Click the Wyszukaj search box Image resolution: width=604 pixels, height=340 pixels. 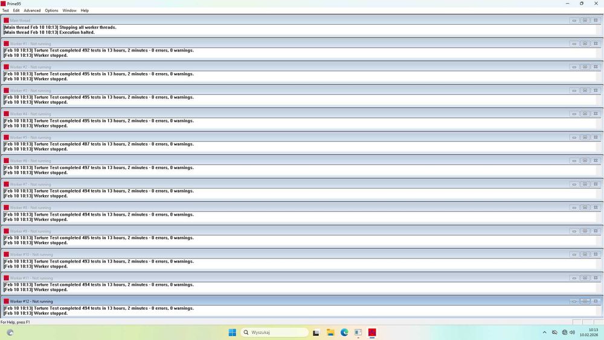[x=275, y=332]
